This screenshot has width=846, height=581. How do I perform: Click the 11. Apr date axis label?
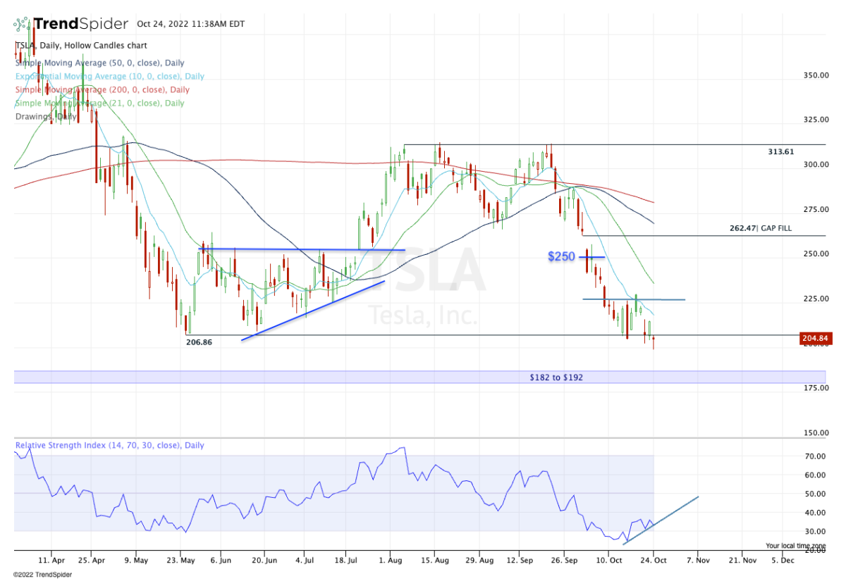pyautogui.click(x=51, y=561)
